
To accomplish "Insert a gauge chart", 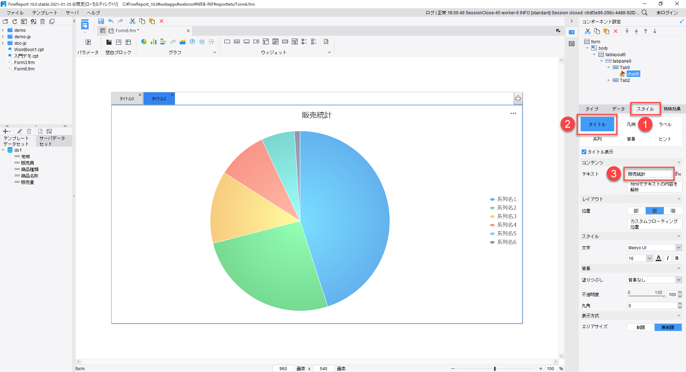I will 192,42.
